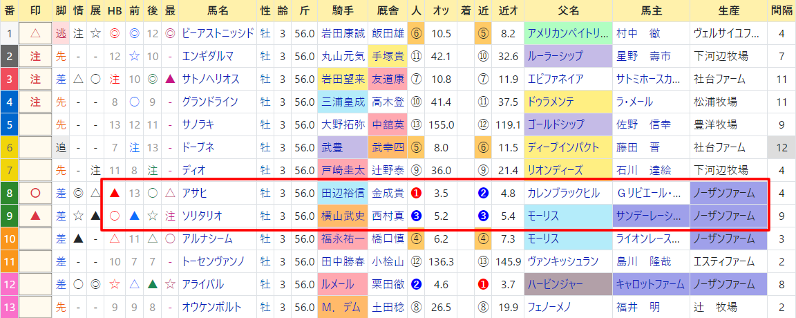The width and height of the screenshot is (796, 318).
Task: Click the blue filled triangle in ソリタリオ row
Action: pos(134,216)
